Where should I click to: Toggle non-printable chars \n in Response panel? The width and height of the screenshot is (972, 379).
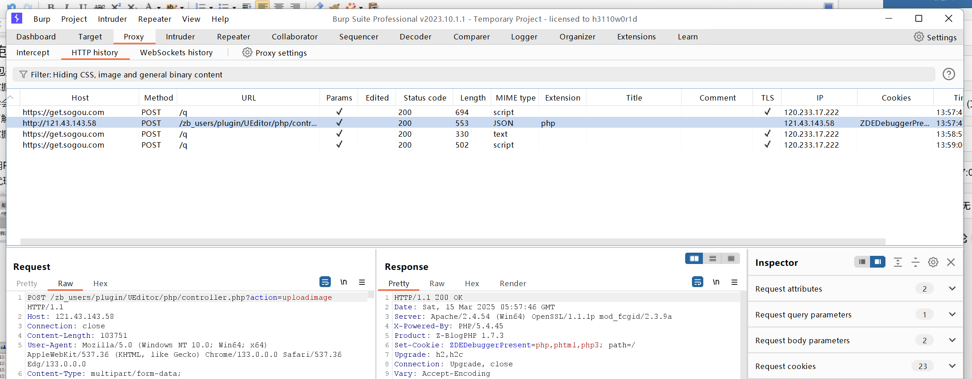click(x=716, y=282)
